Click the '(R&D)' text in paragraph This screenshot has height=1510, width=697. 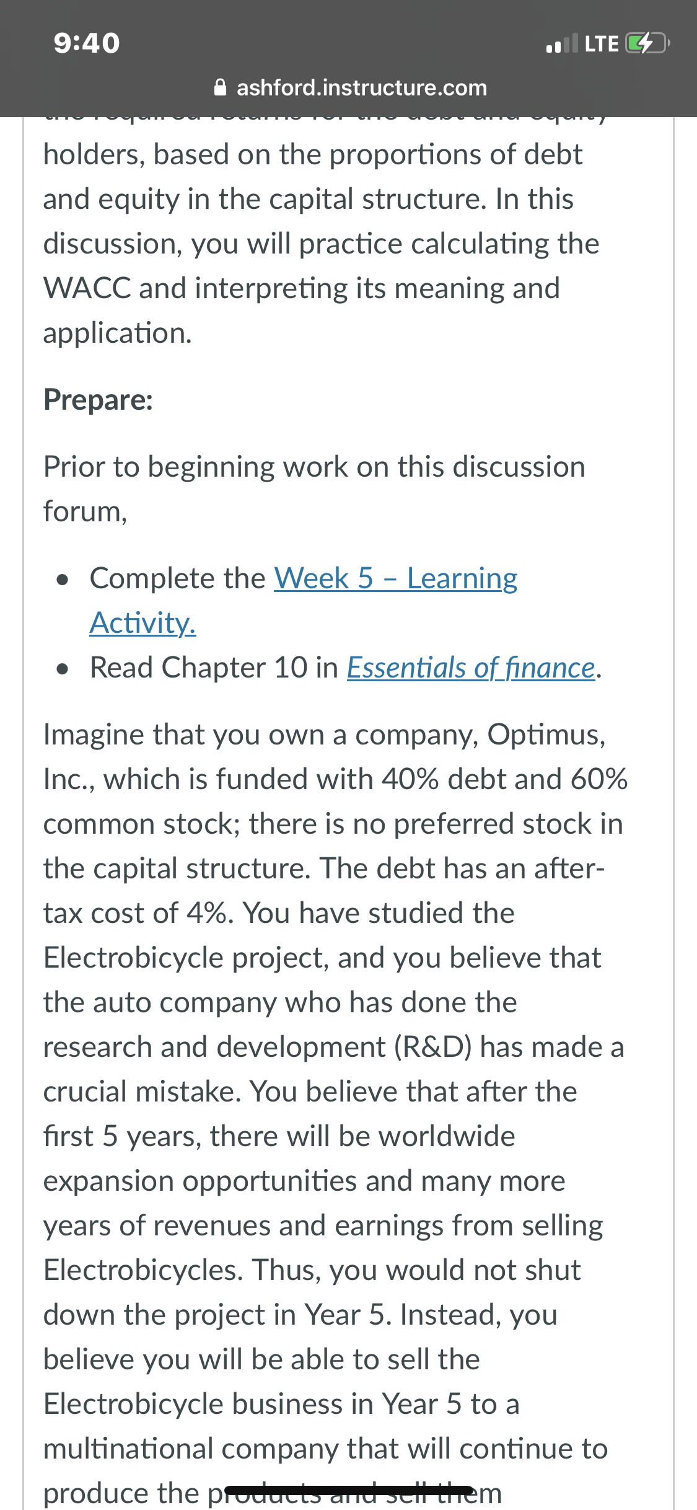(x=434, y=1047)
